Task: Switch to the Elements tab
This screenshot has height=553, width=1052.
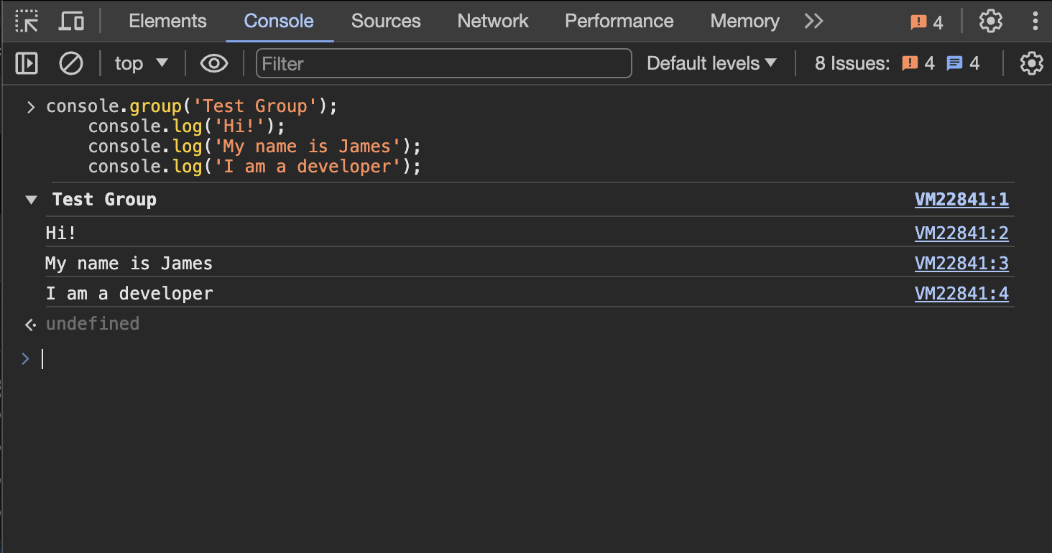Action: tap(167, 21)
